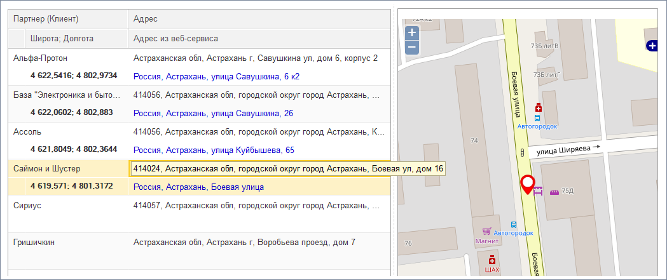The height and width of the screenshot is (280, 667).
Task: Click building 74 on the map
Action: click(475, 140)
